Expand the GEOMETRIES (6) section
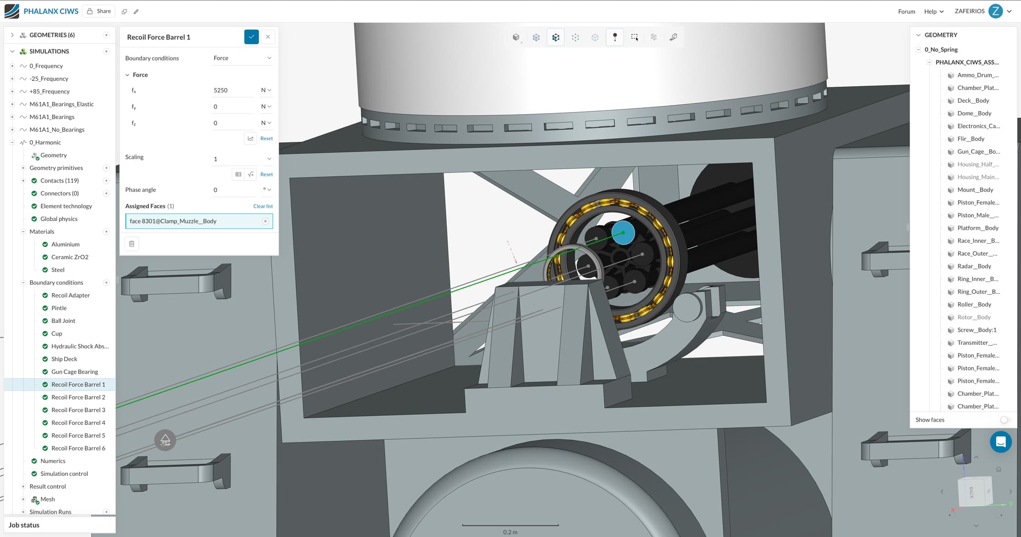Screen dimensions: 1021x537 coord(12,35)
